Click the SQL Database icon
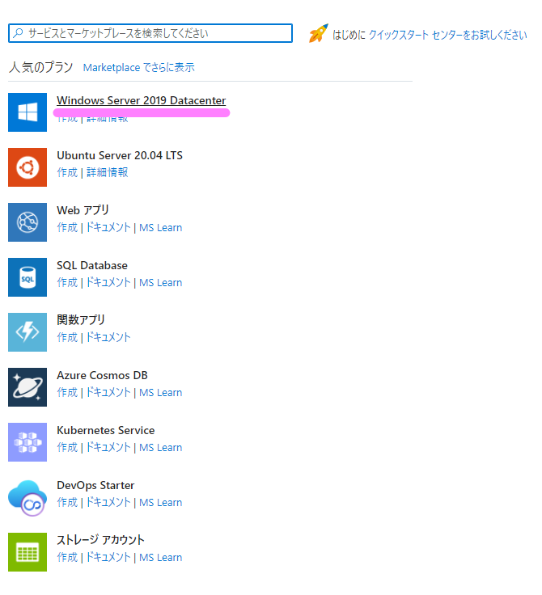542x595 pixels. [x=28, y=277]
